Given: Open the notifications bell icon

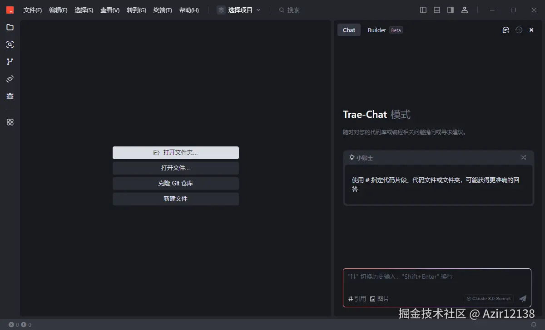Looking at the screenshot, I should click(534, 325).
